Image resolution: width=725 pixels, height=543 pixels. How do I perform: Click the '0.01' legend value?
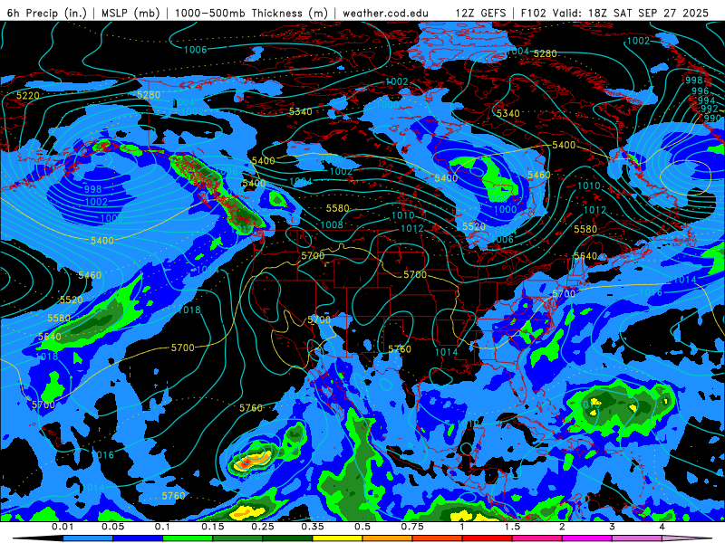pyautogui.click(x=63, y=527)
